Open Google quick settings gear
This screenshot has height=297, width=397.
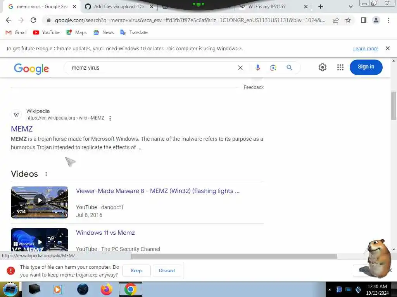[322, 67]
